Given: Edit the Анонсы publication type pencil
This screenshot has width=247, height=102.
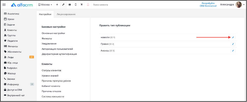Looking at the screenshot, I should click(x=233, y=50).
